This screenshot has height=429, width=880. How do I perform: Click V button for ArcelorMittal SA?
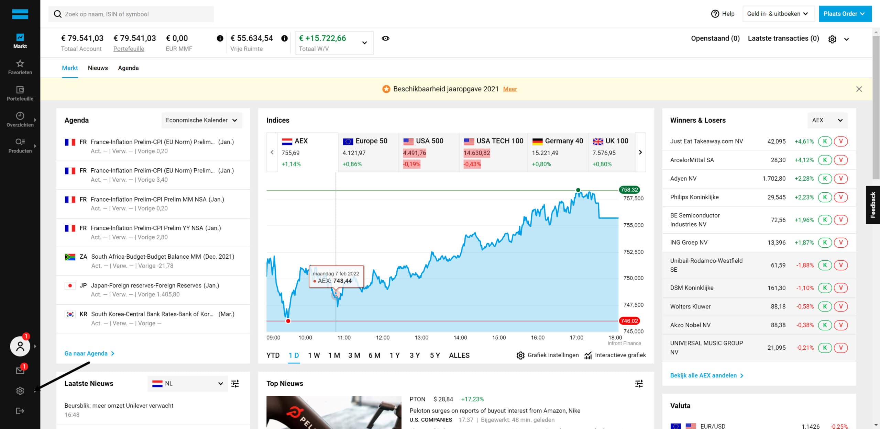[x=841, y=160]
